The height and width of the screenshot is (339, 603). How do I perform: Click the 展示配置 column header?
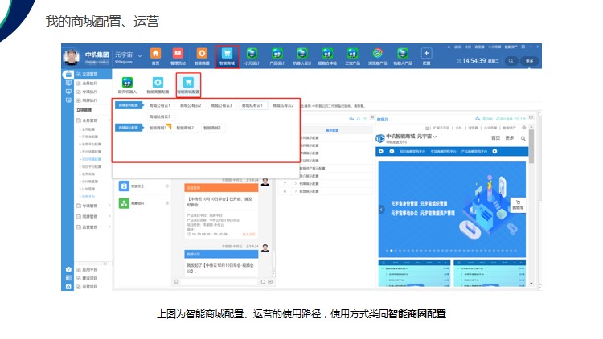[332, 130]
